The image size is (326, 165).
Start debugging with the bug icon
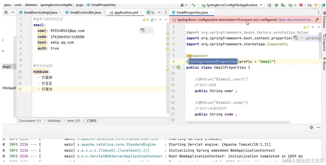pyautogui.click(x=276, y=5)
